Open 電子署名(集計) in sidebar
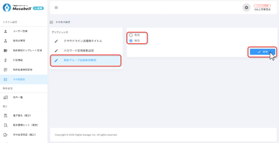 coord(22,116)
